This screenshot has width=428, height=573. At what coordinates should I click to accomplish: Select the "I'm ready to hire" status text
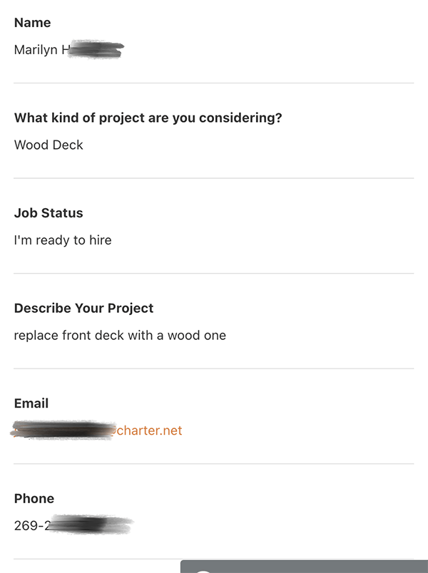pos(63,240)
